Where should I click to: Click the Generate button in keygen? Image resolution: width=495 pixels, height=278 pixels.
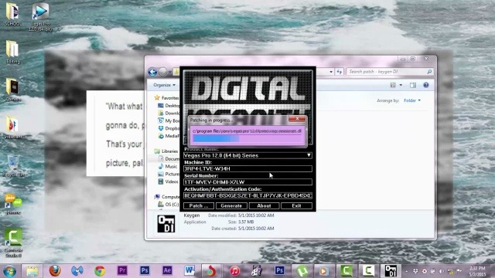click(x=231, y=206)
